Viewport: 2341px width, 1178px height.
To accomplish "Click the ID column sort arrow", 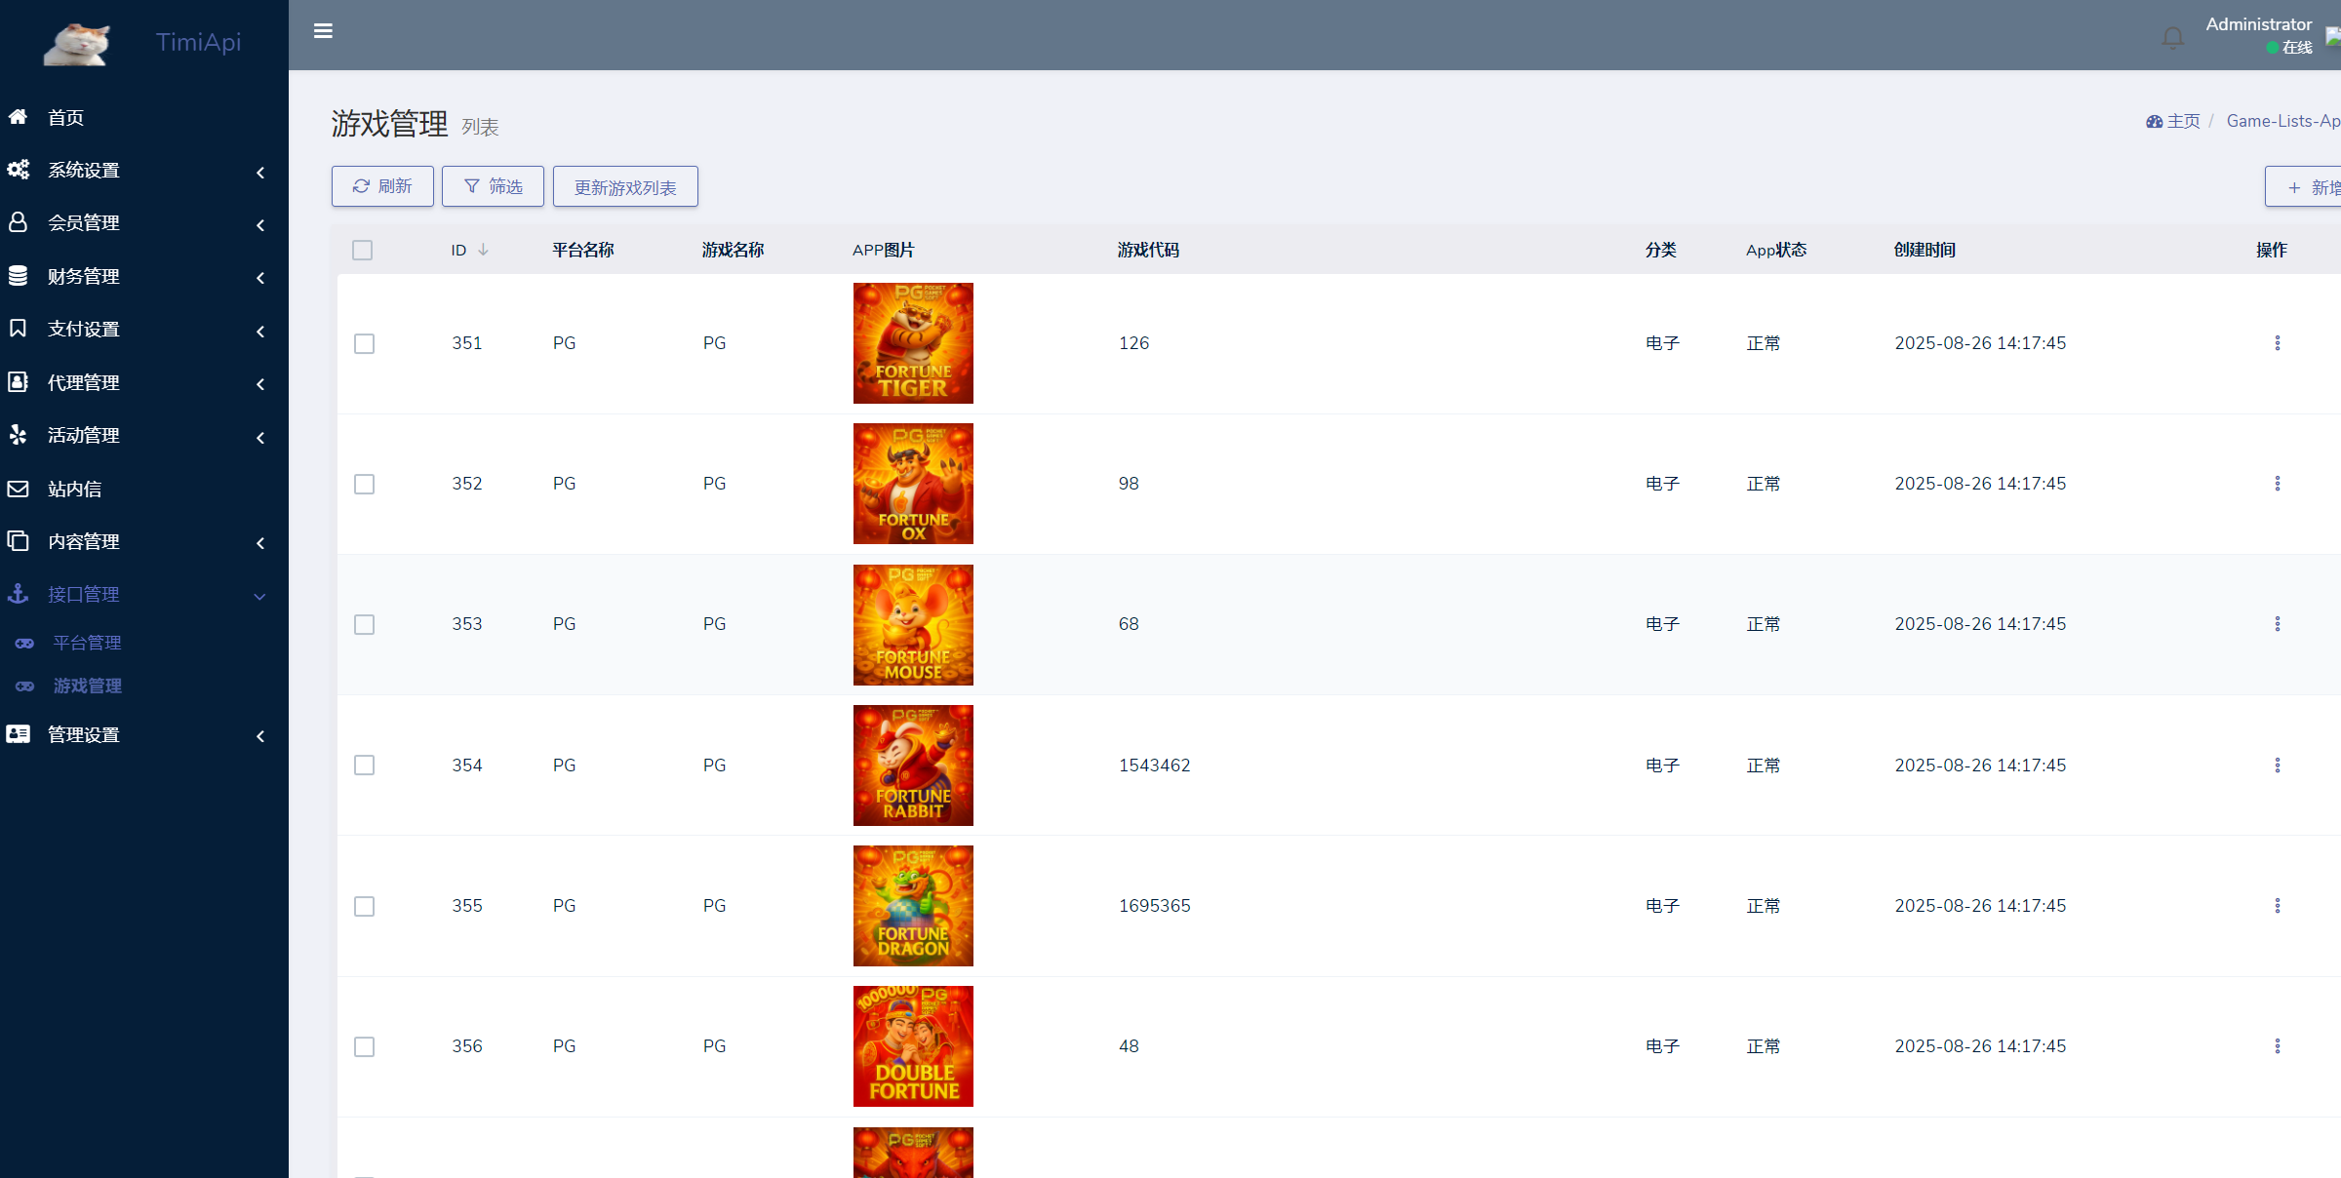I will pyautogui.click(x=483, y=250).
